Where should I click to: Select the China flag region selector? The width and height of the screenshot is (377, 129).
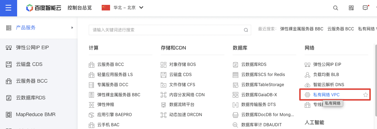(106, 8)
